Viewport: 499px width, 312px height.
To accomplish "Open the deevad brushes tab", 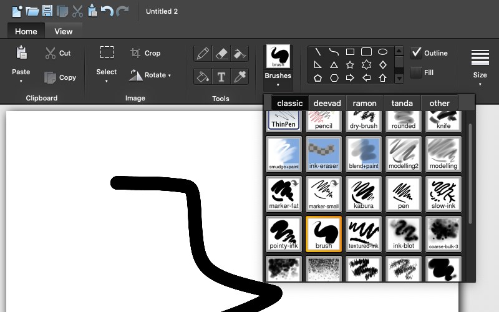I will tap(327, 103).
